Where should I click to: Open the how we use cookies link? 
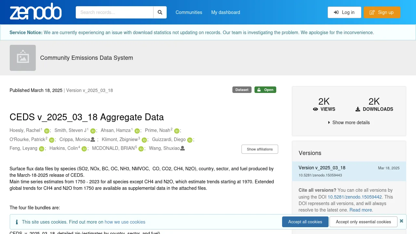(x=125, y=222)
